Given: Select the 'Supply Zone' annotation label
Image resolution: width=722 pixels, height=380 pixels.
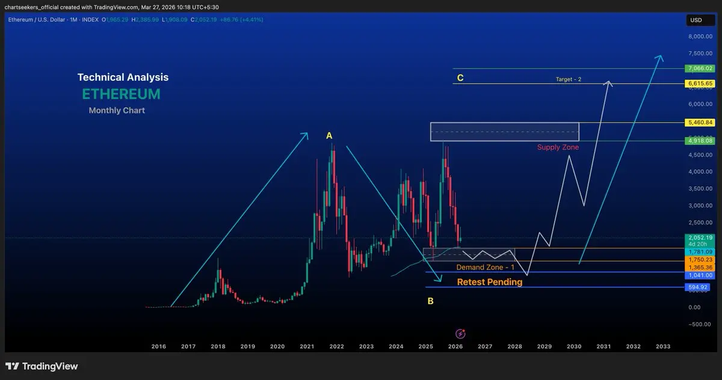Looking at the screenshot, I should tap(558, 147).
